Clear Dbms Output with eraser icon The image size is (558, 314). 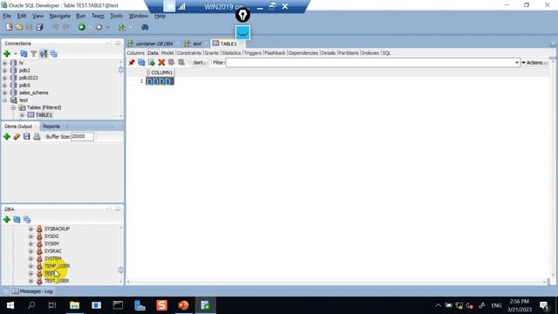(17, 137)
